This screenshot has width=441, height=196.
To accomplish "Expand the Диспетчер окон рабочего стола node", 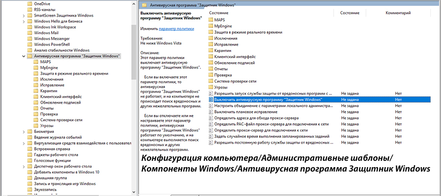I will tap(24, 166).
